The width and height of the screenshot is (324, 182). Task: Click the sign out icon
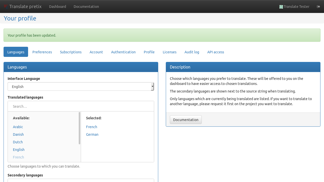click(x=318, y=7)
